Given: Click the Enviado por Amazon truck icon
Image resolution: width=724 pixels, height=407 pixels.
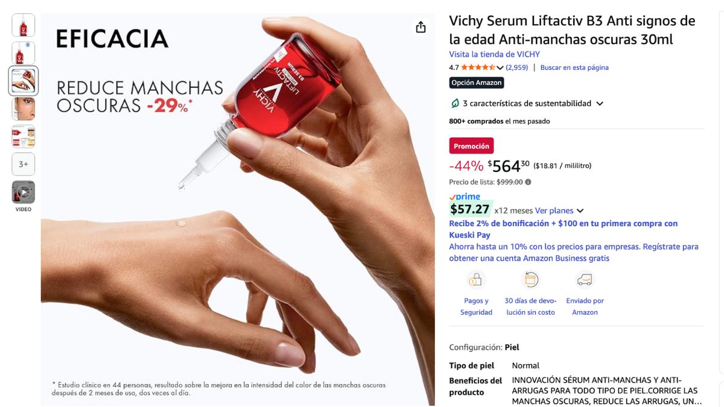Looking at the screenshot, I should (585, 280).
